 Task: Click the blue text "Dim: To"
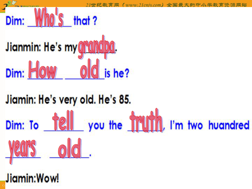22,125
